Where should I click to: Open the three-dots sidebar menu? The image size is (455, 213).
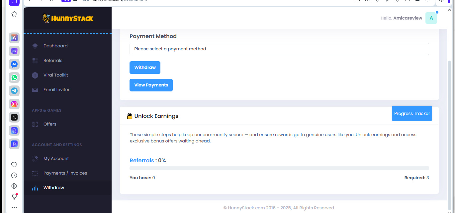pyautogui.click(x=14, y=207)
